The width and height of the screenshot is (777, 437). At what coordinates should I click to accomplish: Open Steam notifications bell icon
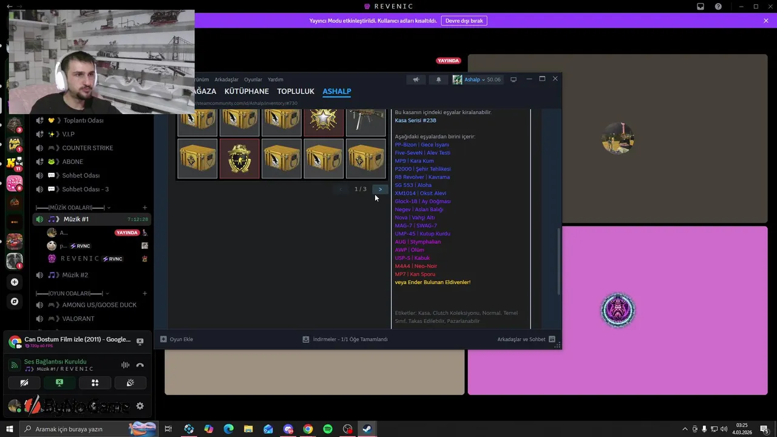pyautogui.click(x=438, y=80)
